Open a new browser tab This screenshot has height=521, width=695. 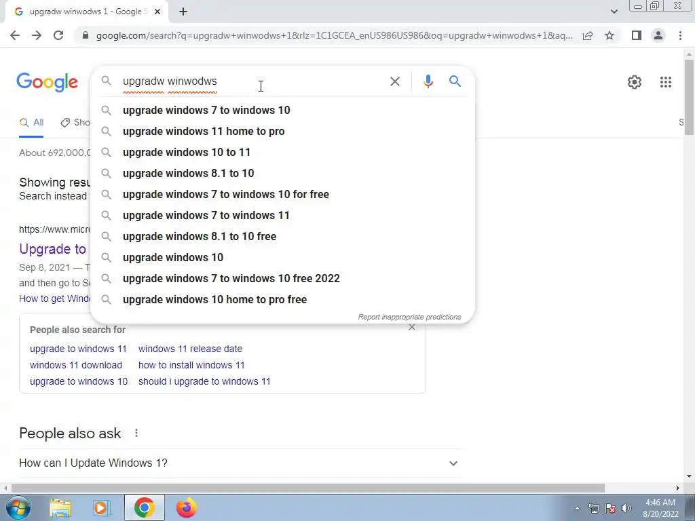click(183, 12)
